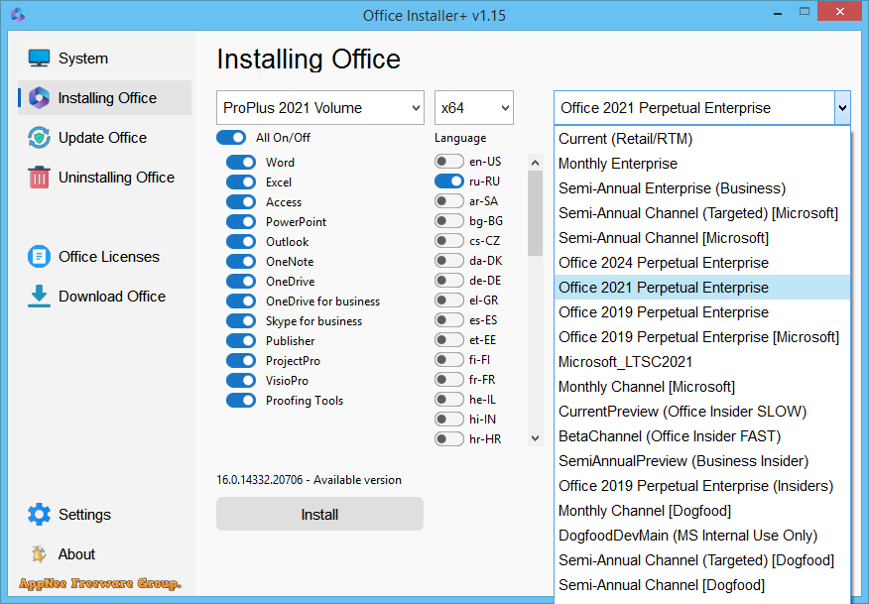Select Semi-Annual Enterprise (Business) option
The image size is (869, 604).
pos(701,188)
